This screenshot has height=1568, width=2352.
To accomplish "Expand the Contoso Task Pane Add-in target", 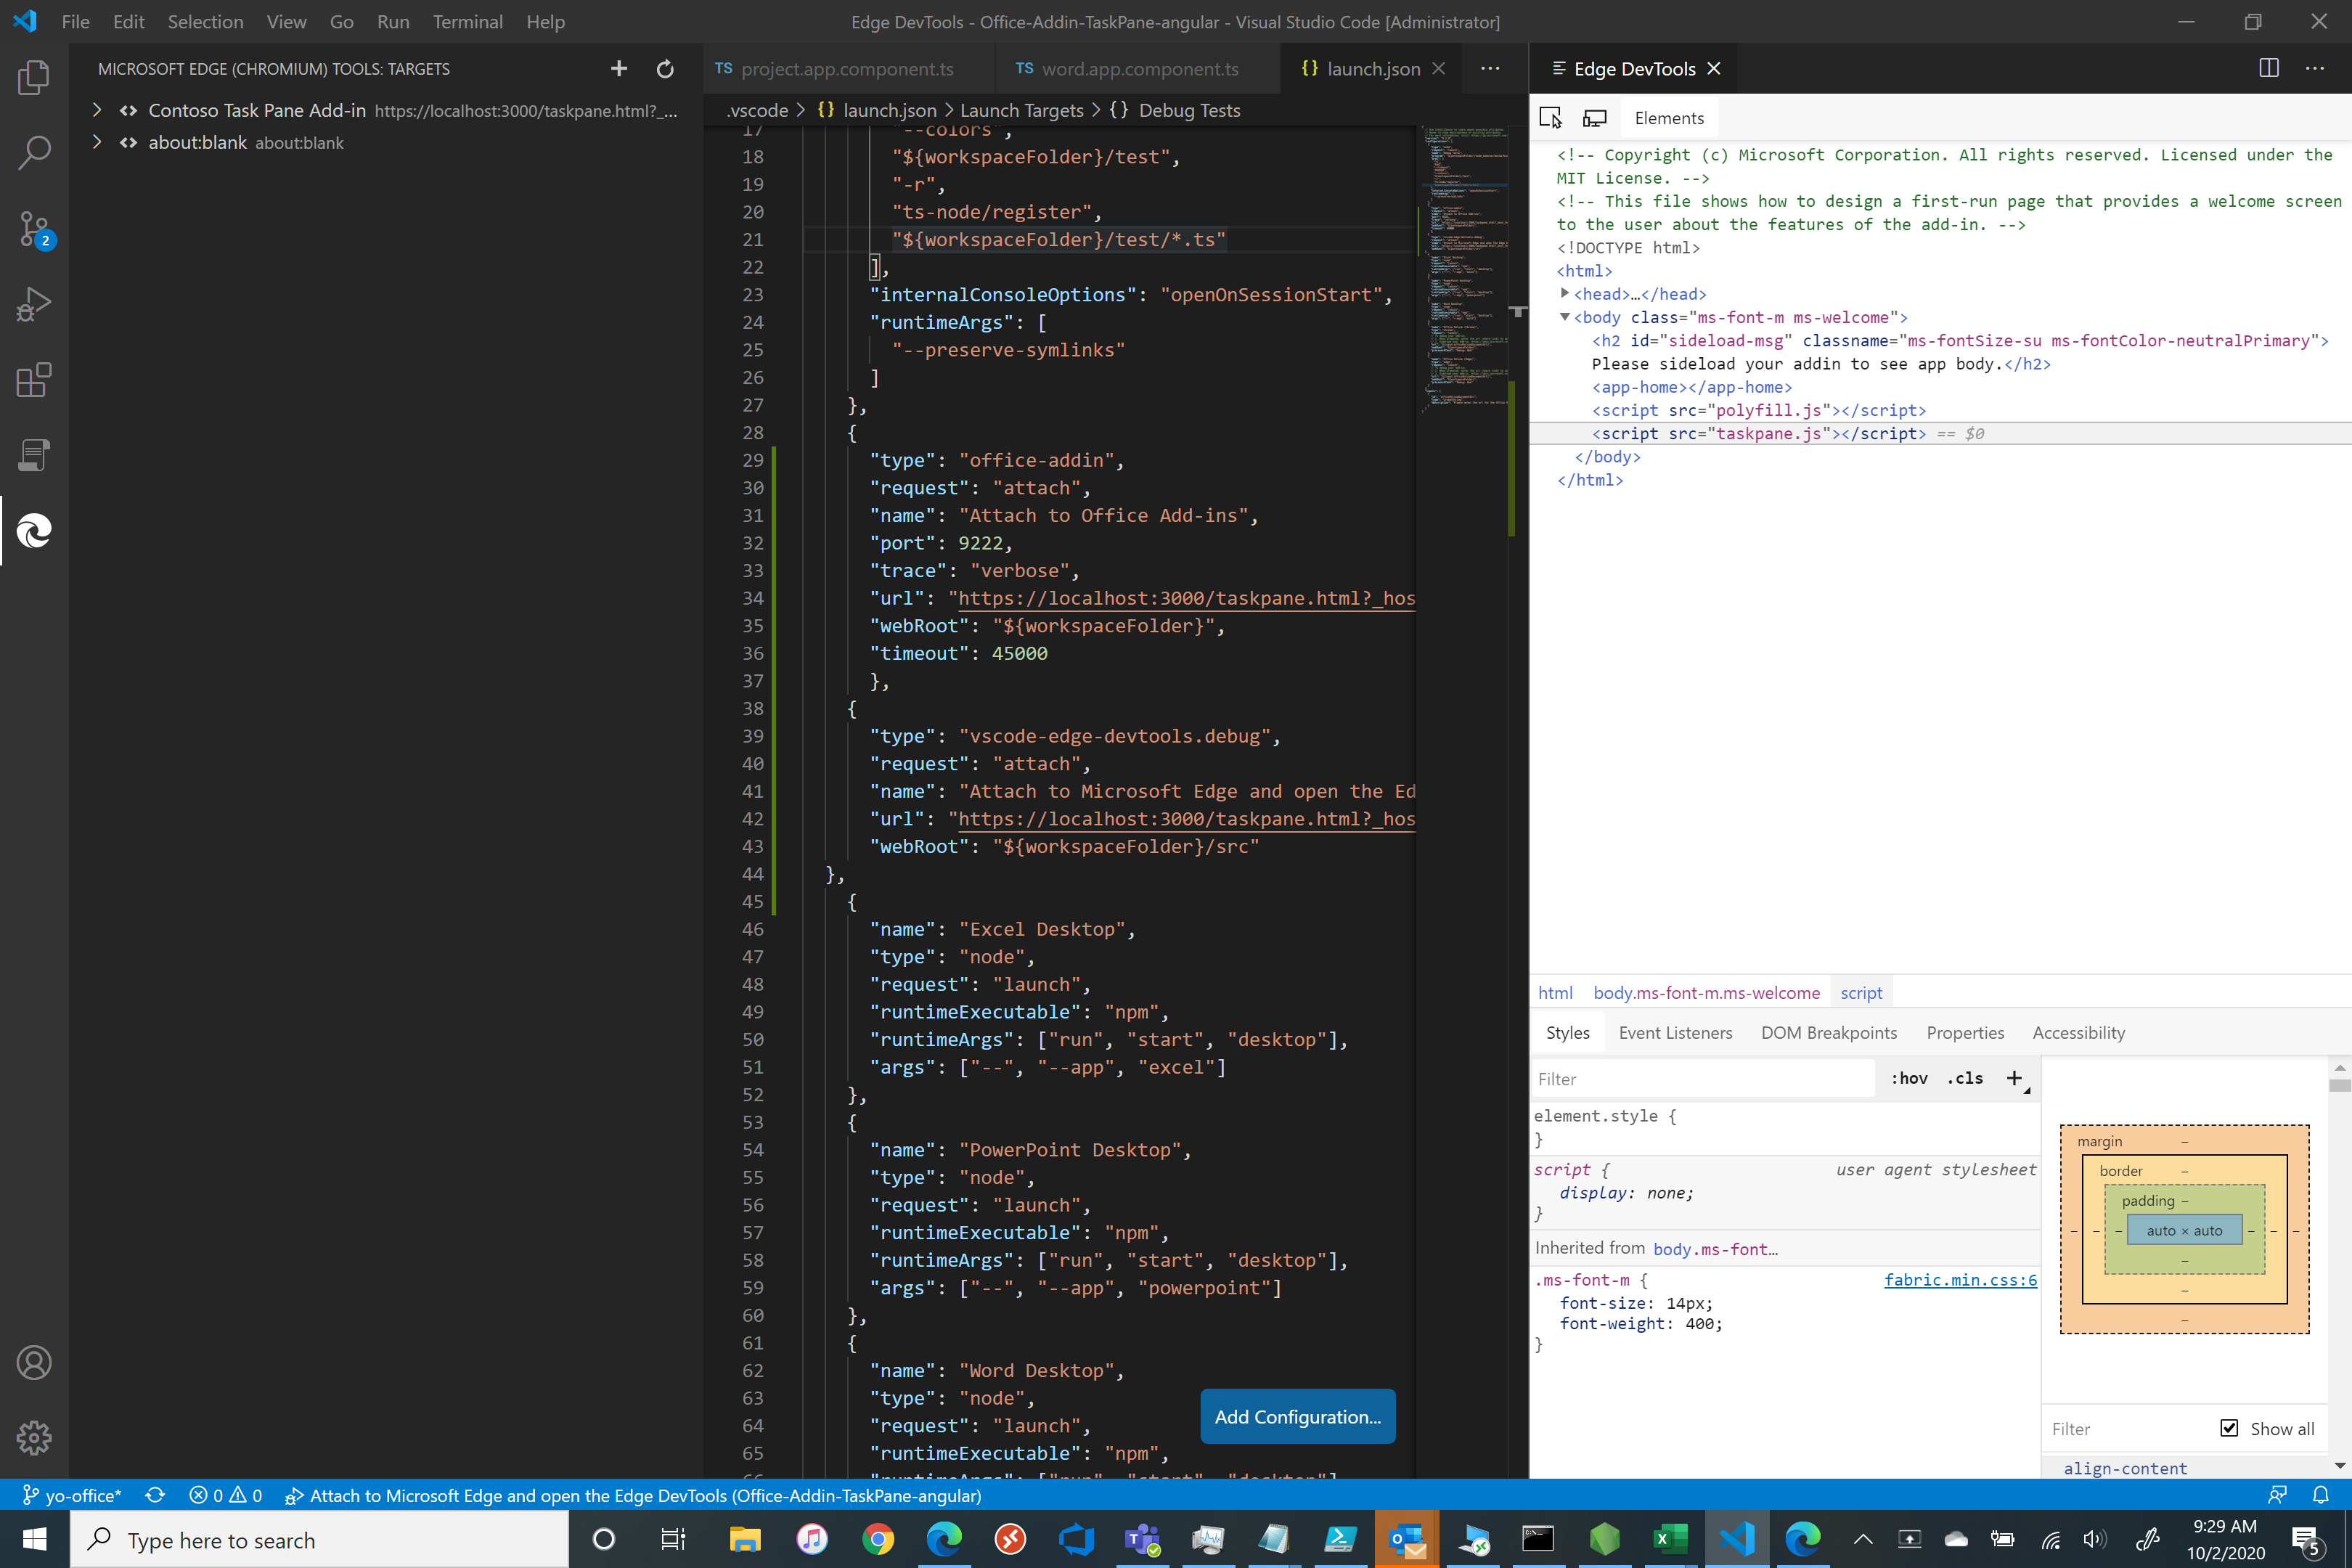I will [x=97, y=110].
